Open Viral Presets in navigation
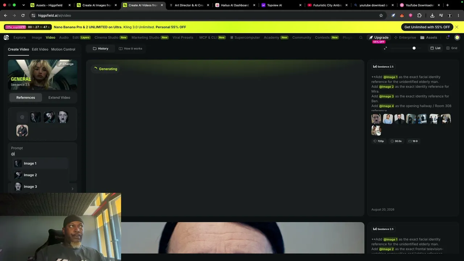Screen dimensions: 464x261 183,37
